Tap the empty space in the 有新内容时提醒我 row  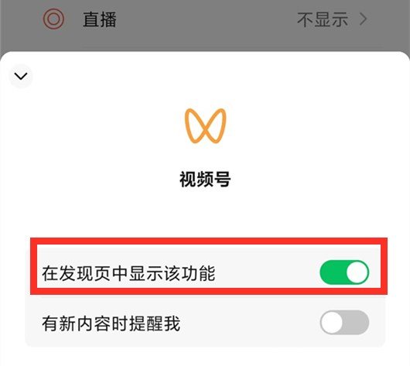248,323
